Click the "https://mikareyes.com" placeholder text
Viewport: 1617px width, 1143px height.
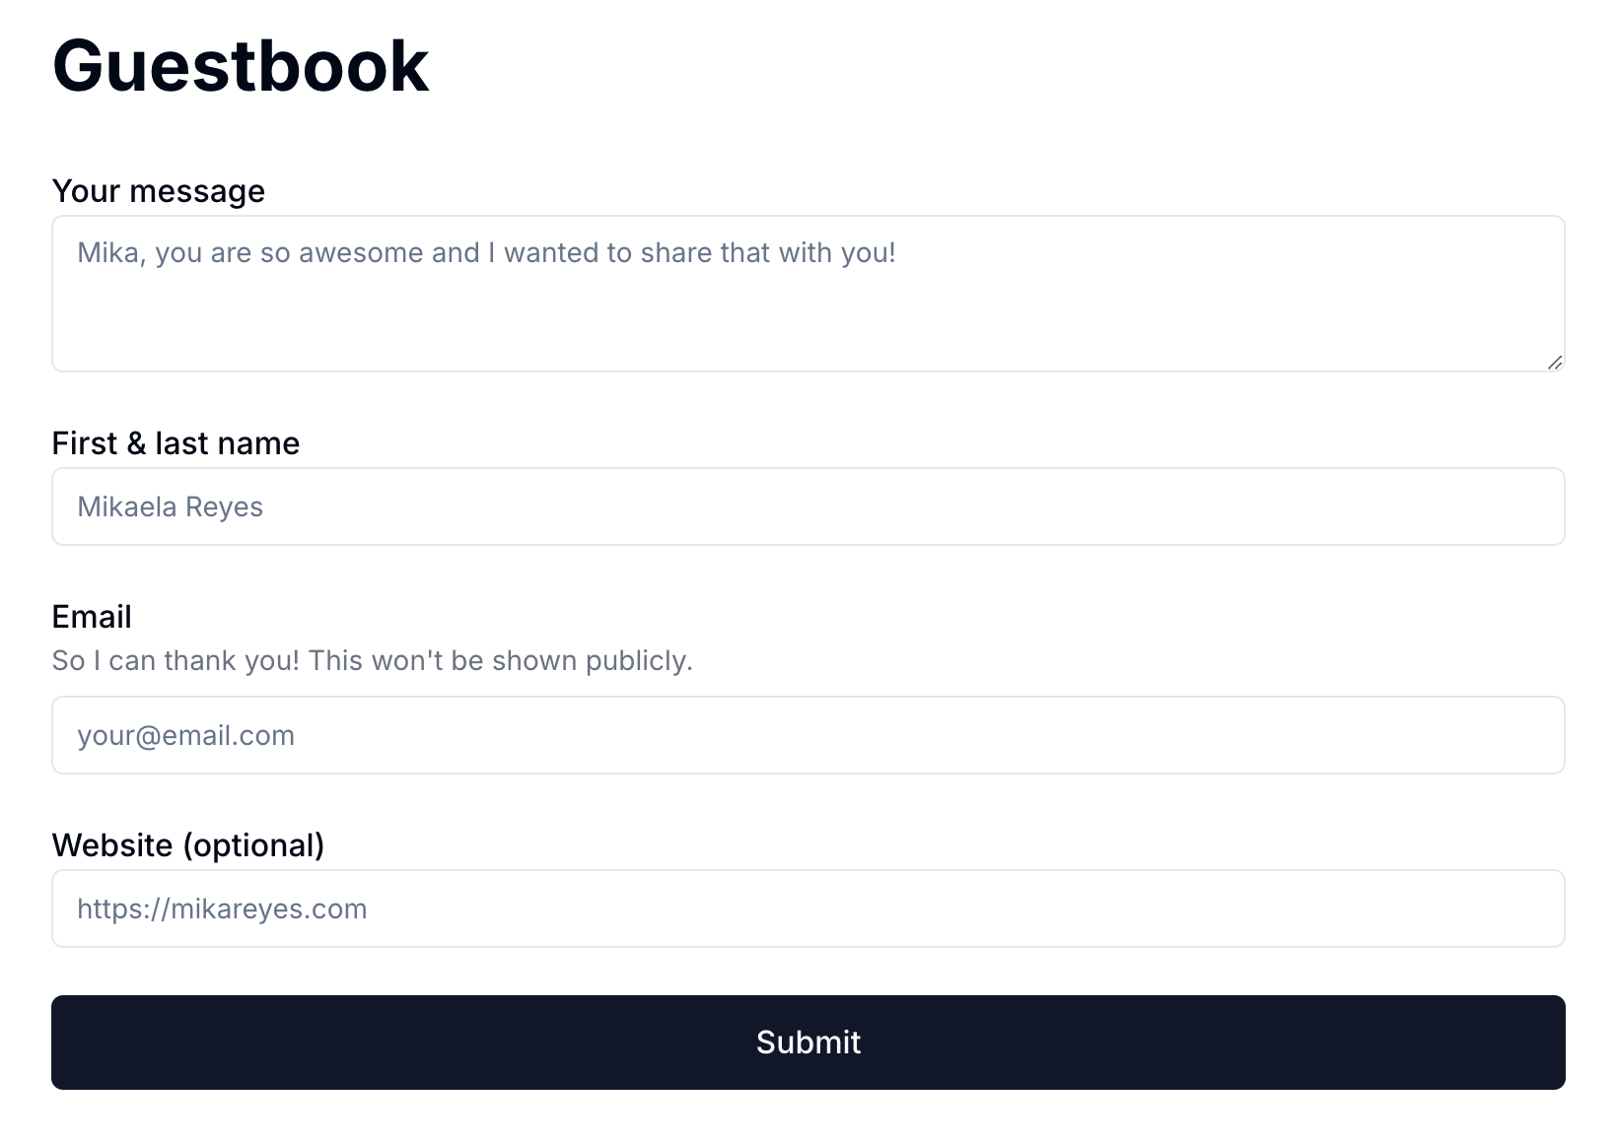(x=222, y=908)
